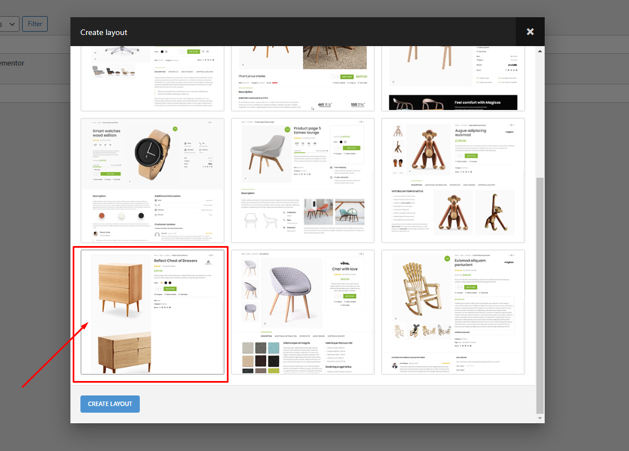Click the scrollbar up arrow in dialog
Screen dimensions: 629x451
tap(540, 51)
